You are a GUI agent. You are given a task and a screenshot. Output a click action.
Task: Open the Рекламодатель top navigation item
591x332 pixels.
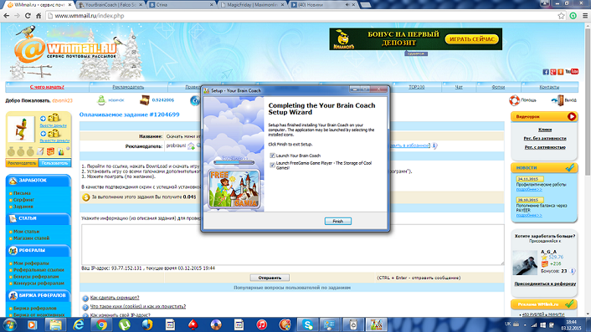128,87
